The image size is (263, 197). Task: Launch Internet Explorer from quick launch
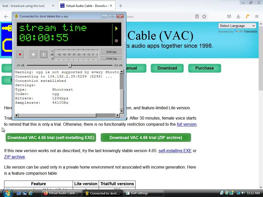coord(31,193)
